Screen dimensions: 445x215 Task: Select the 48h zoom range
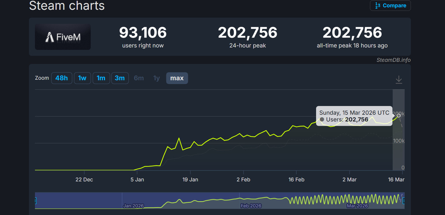62,78
